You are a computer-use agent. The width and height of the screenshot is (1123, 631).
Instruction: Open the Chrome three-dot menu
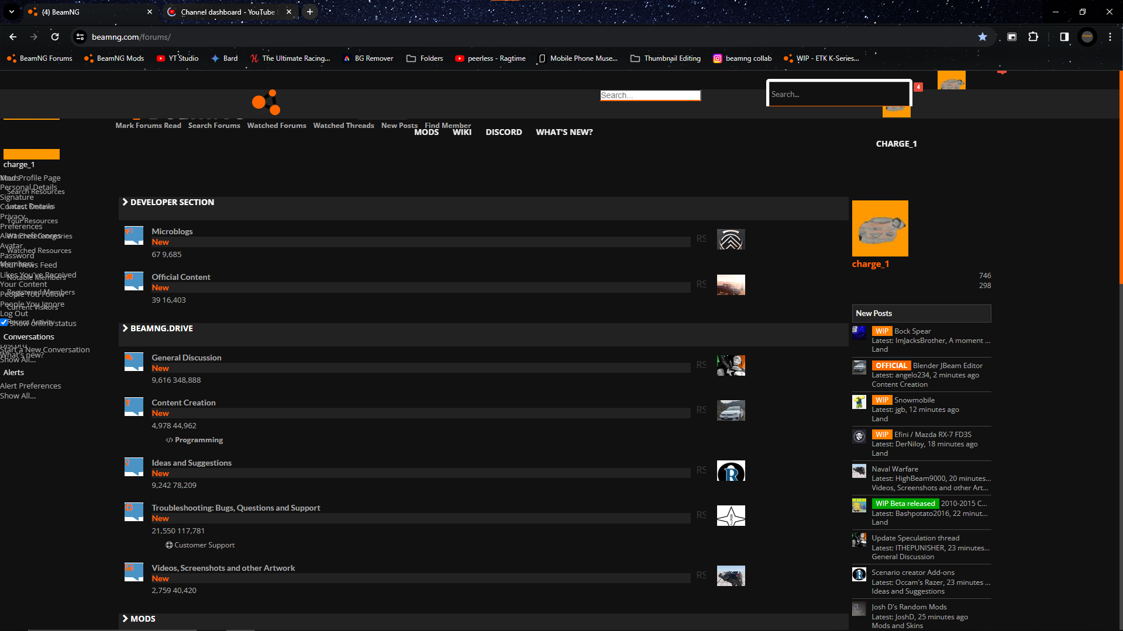1110,37
